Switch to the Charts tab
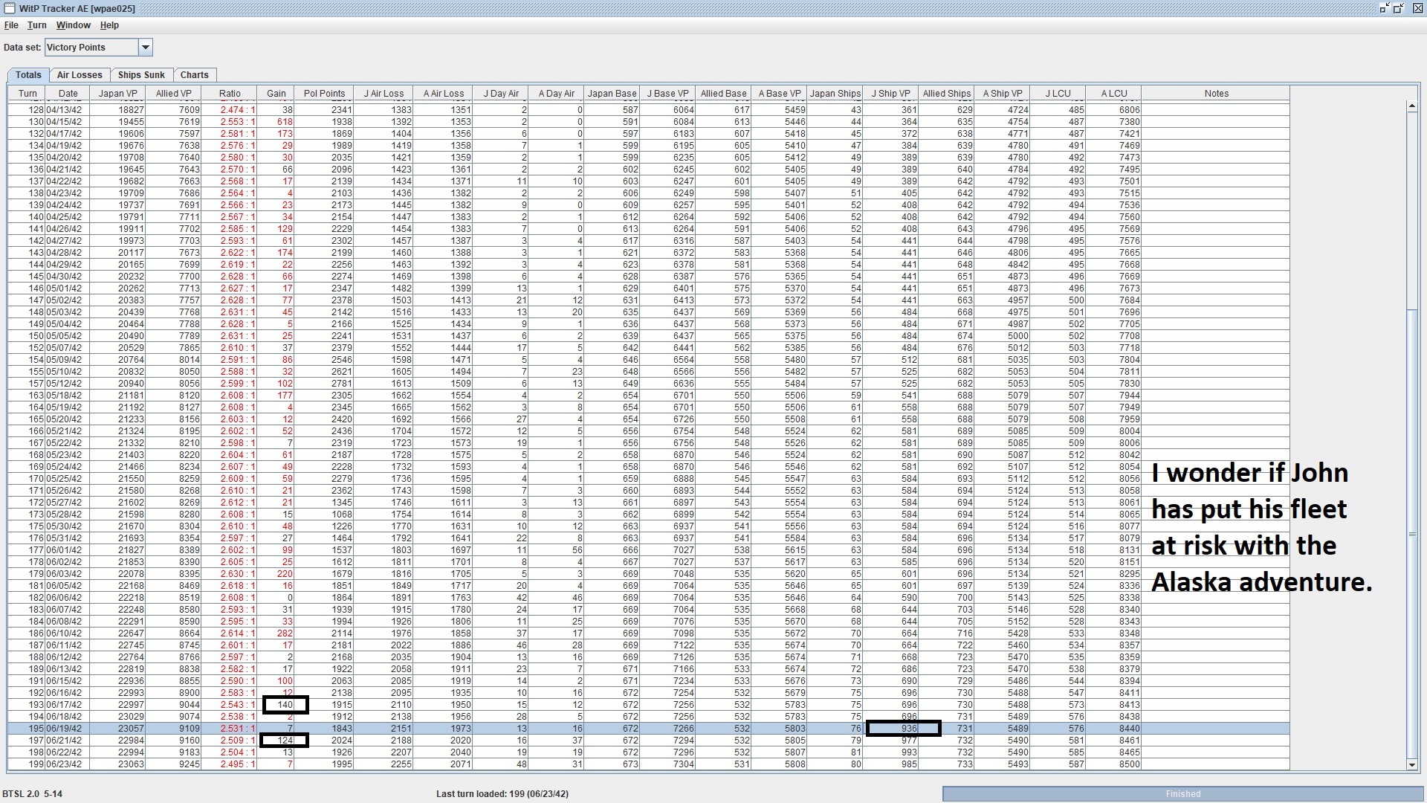This screenshot has height=803, width=1427. coord(194,75)
